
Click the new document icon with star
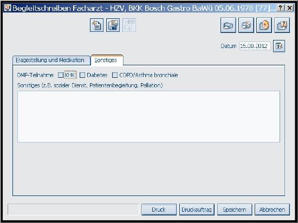point(97,25)
